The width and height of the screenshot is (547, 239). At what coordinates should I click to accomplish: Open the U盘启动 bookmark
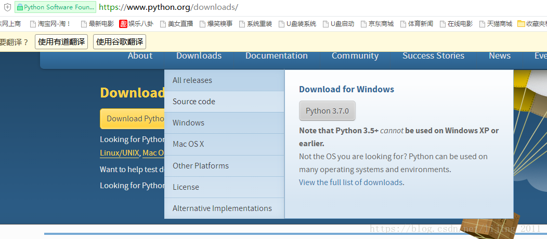pyautogui.click(x=338, y=24)
